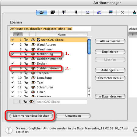Toggle lock icon on Dachkonstruktion row
137x137 pixels.
[x=26, y=59]
